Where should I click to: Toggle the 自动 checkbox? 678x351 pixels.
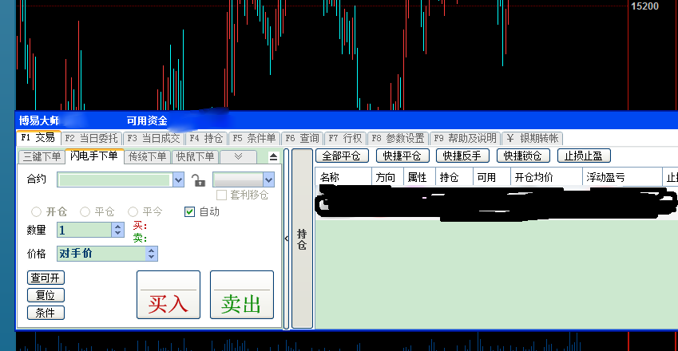point(190,211)
